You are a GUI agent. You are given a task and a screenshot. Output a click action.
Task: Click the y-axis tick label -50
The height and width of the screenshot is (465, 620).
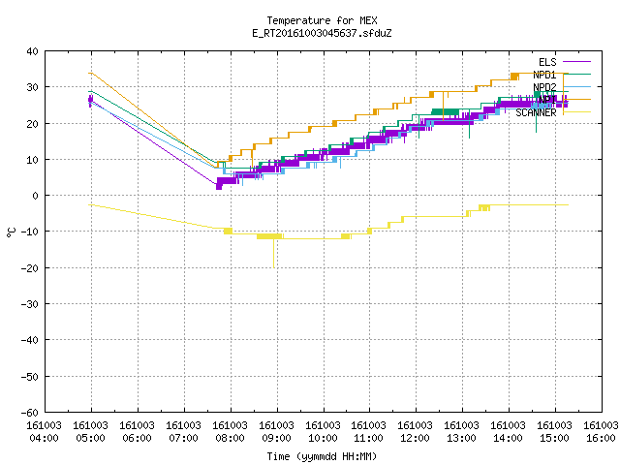click(x=30, y=377)
